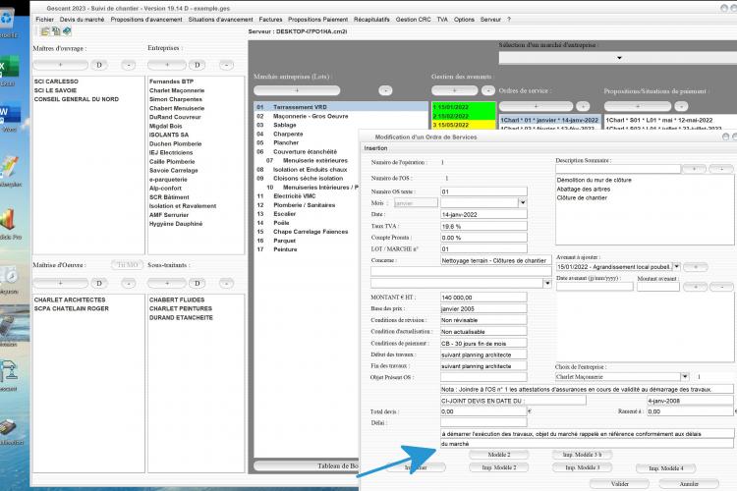The height and width of the screenshot is (491, 737).
Task: Expand the empty dropdown below Concerne field
Action: point(547,283)
